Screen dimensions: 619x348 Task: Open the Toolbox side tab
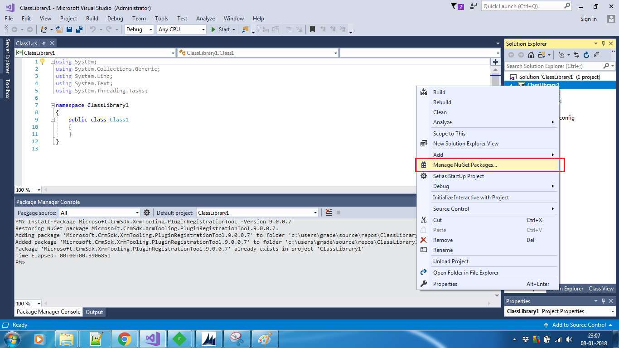pyautogui.click(x=7, y=89)
